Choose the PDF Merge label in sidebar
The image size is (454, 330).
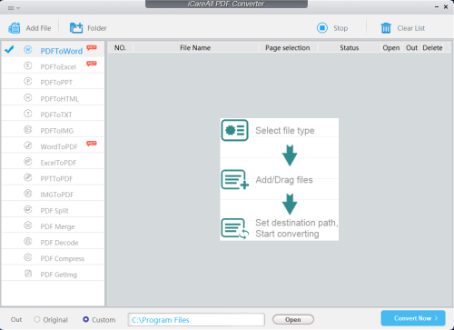(x=57, y=226)
